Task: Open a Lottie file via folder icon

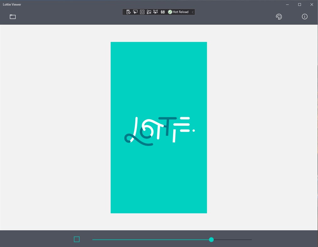Action: pyautogui.click(x=13, y=17)
